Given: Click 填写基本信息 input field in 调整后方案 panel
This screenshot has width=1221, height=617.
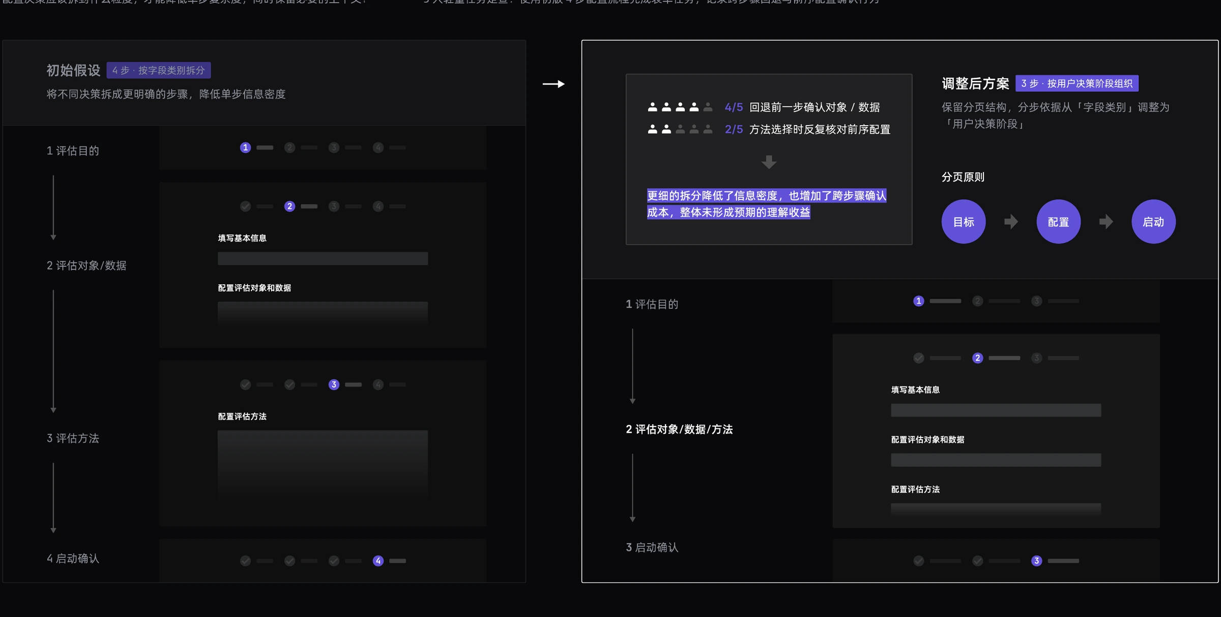Looking at the screenshot, I should 996,410.
